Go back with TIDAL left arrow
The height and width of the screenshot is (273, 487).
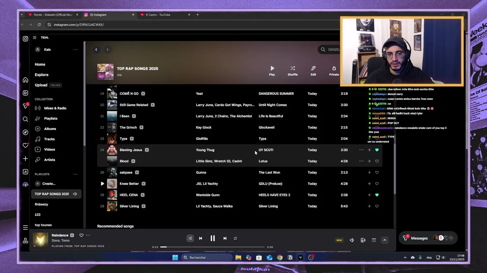point(96,49)
